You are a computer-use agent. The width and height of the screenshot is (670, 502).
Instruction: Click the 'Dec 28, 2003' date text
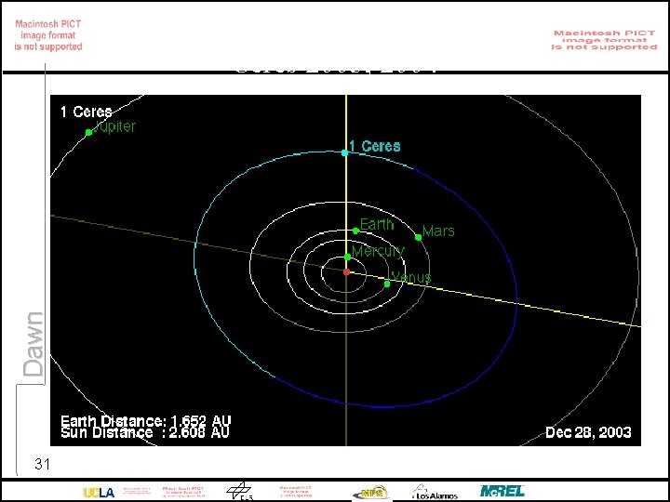click(588, 432)
